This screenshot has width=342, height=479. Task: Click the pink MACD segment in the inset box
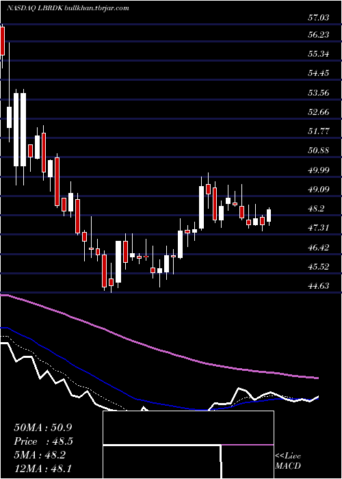248,445
